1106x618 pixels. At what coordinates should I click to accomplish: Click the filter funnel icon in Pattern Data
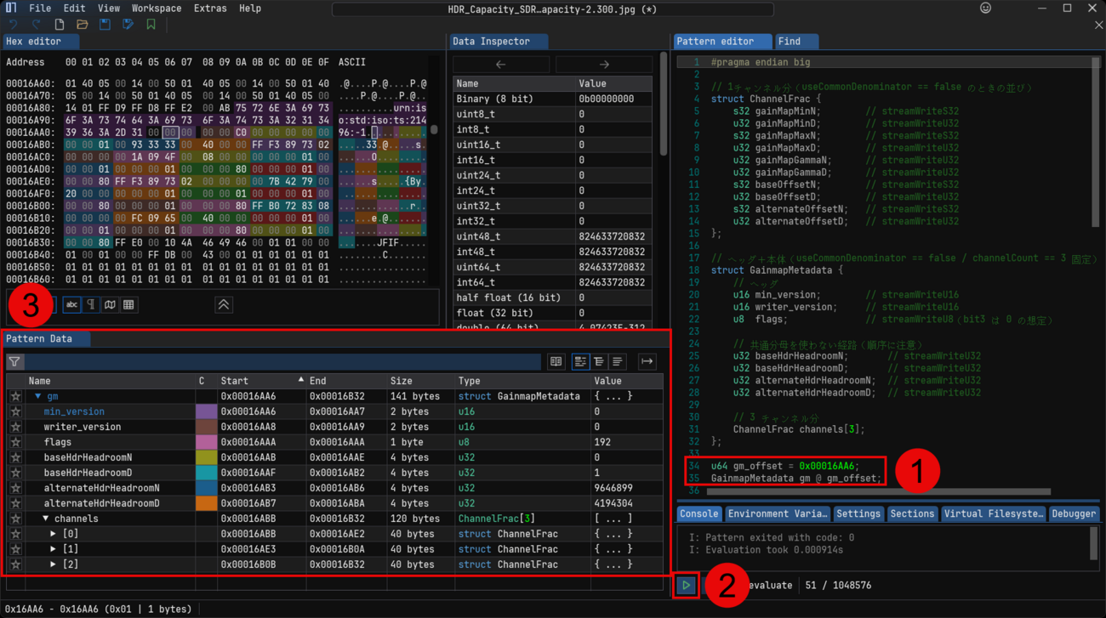click(x=14, y=362)
